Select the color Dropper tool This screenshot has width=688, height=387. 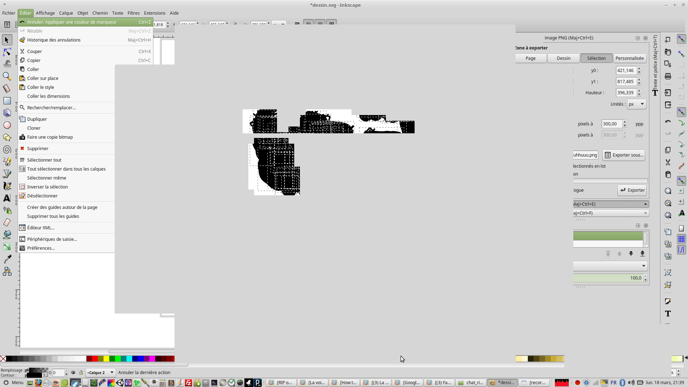point(7,259)
